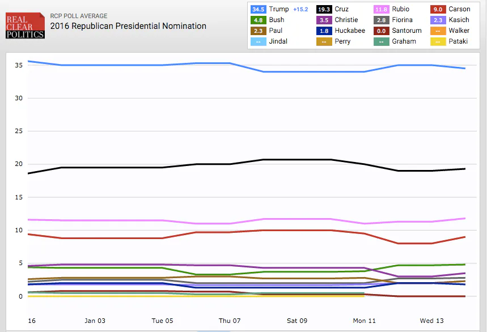Select the Fiorina legend label
The width and height of the screenshot is (487, 332).
402,20
